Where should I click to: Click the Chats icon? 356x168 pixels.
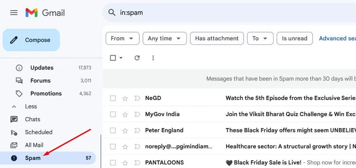[14, 119]
